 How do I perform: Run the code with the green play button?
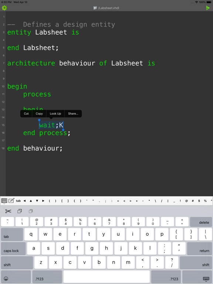pyautogui.click(x=208, y=8)
